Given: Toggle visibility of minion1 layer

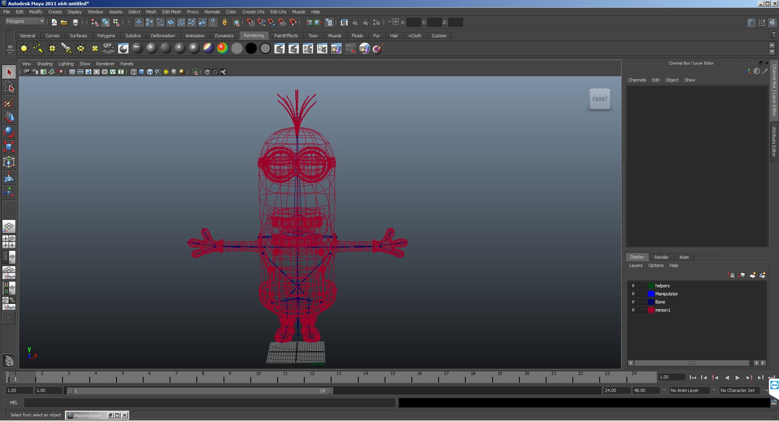Looking at the screenshot, I should pos(633,310).
